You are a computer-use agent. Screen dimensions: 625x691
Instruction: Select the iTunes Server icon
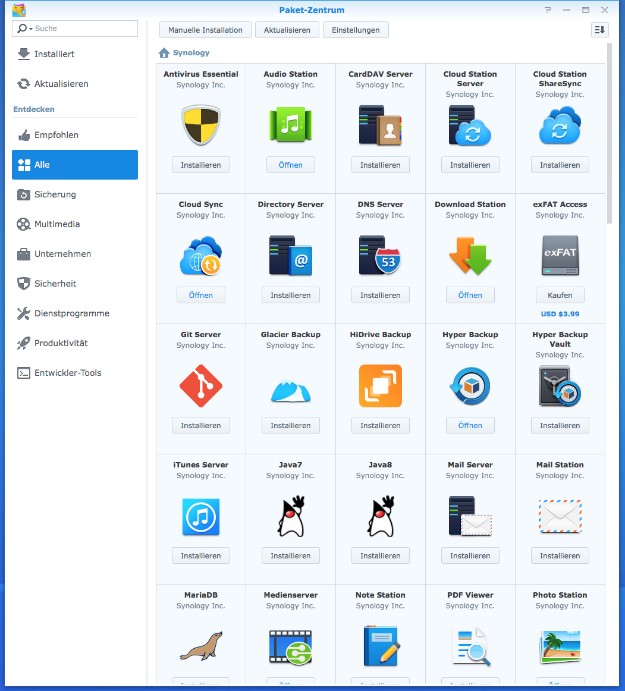point(201,517)
